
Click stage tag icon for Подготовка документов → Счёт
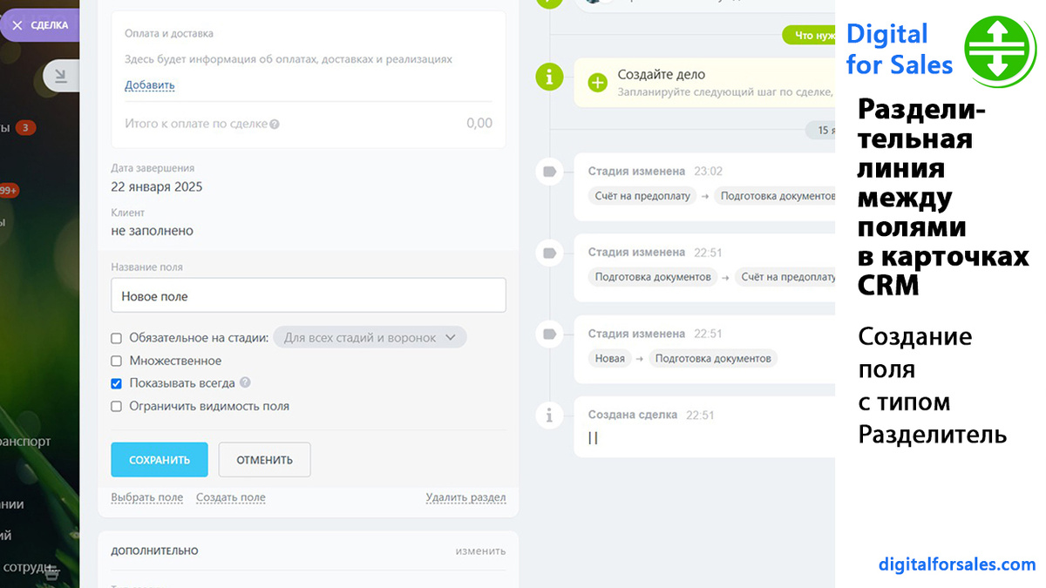click(x=549, y=253)
